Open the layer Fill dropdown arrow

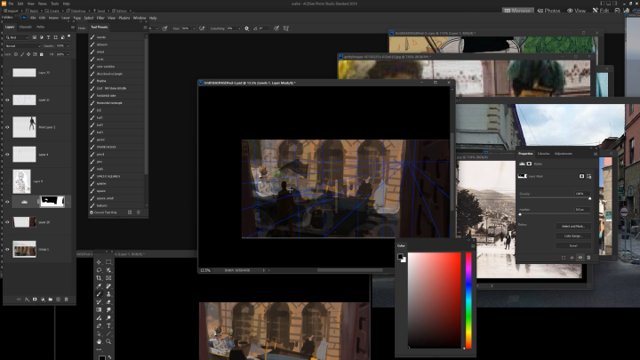pyautogui.click(x=68, y=54)
